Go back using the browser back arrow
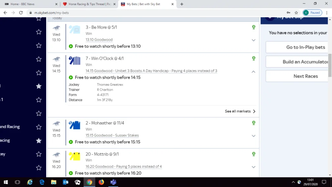The height and width of the screenshot is (187, 332). tap(5, 13)
